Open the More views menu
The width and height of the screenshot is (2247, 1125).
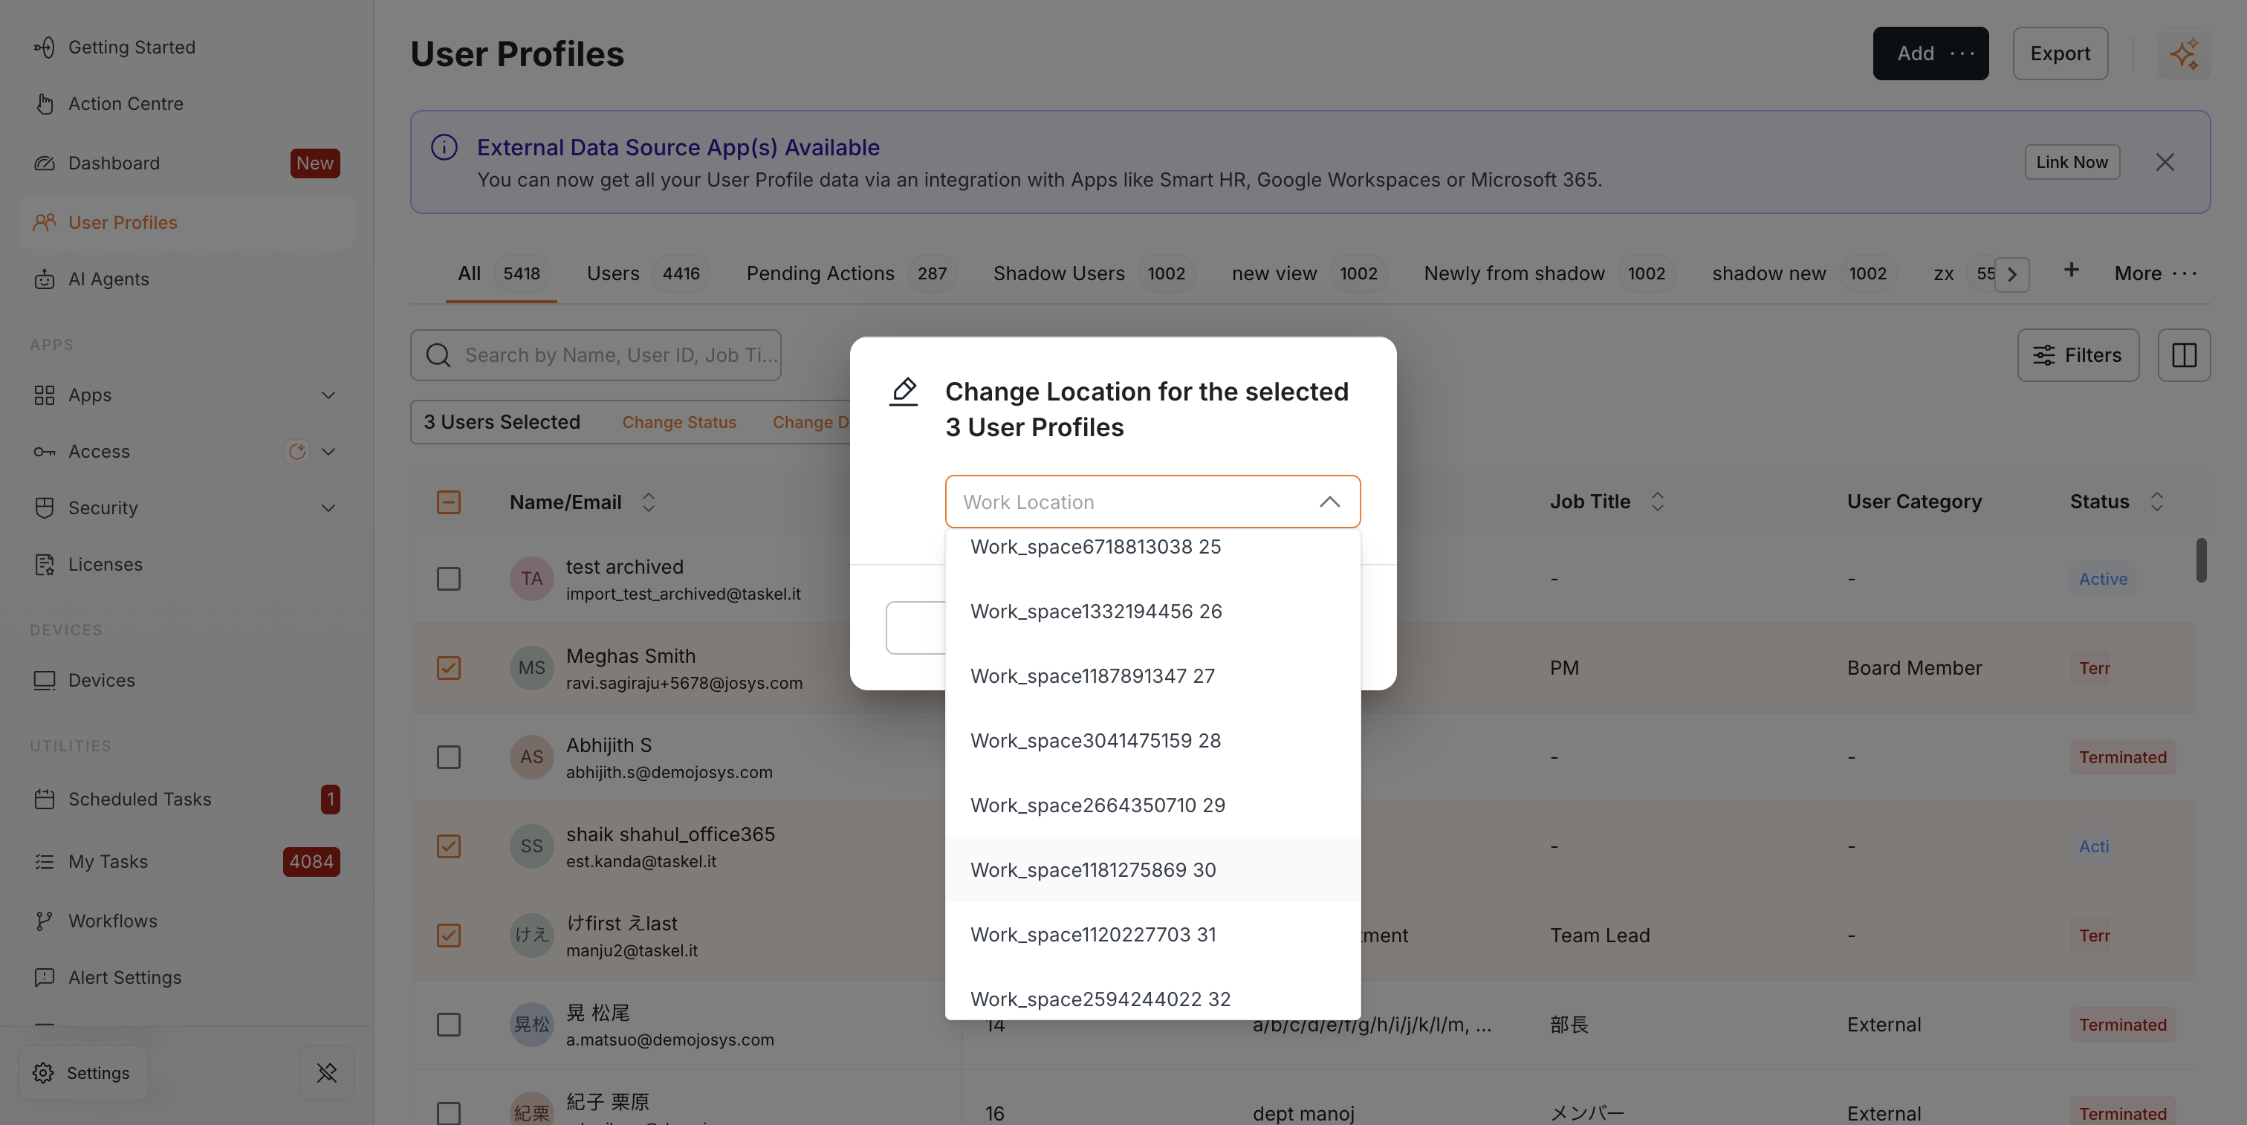tap(2156, 274)
